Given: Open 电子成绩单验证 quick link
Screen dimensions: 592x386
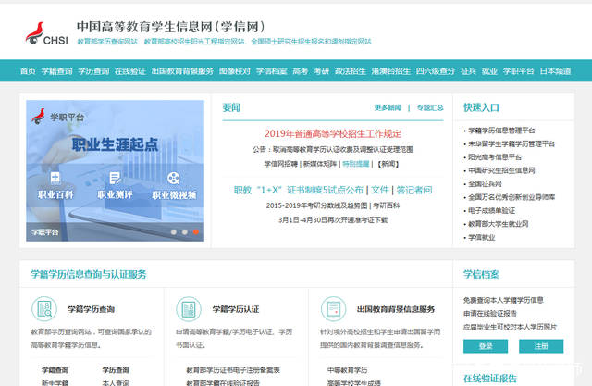Looking at the screenshot, I should coord(491,210).
